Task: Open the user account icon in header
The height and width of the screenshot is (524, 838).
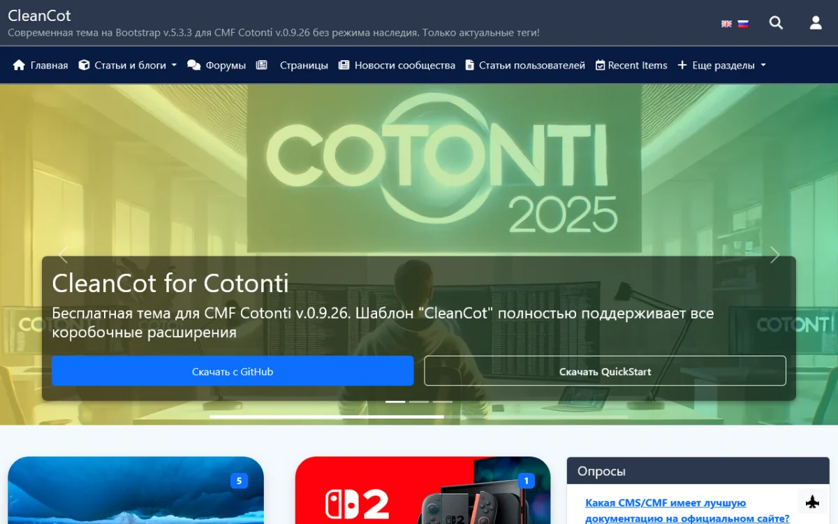Action: [x=816, y=23]
